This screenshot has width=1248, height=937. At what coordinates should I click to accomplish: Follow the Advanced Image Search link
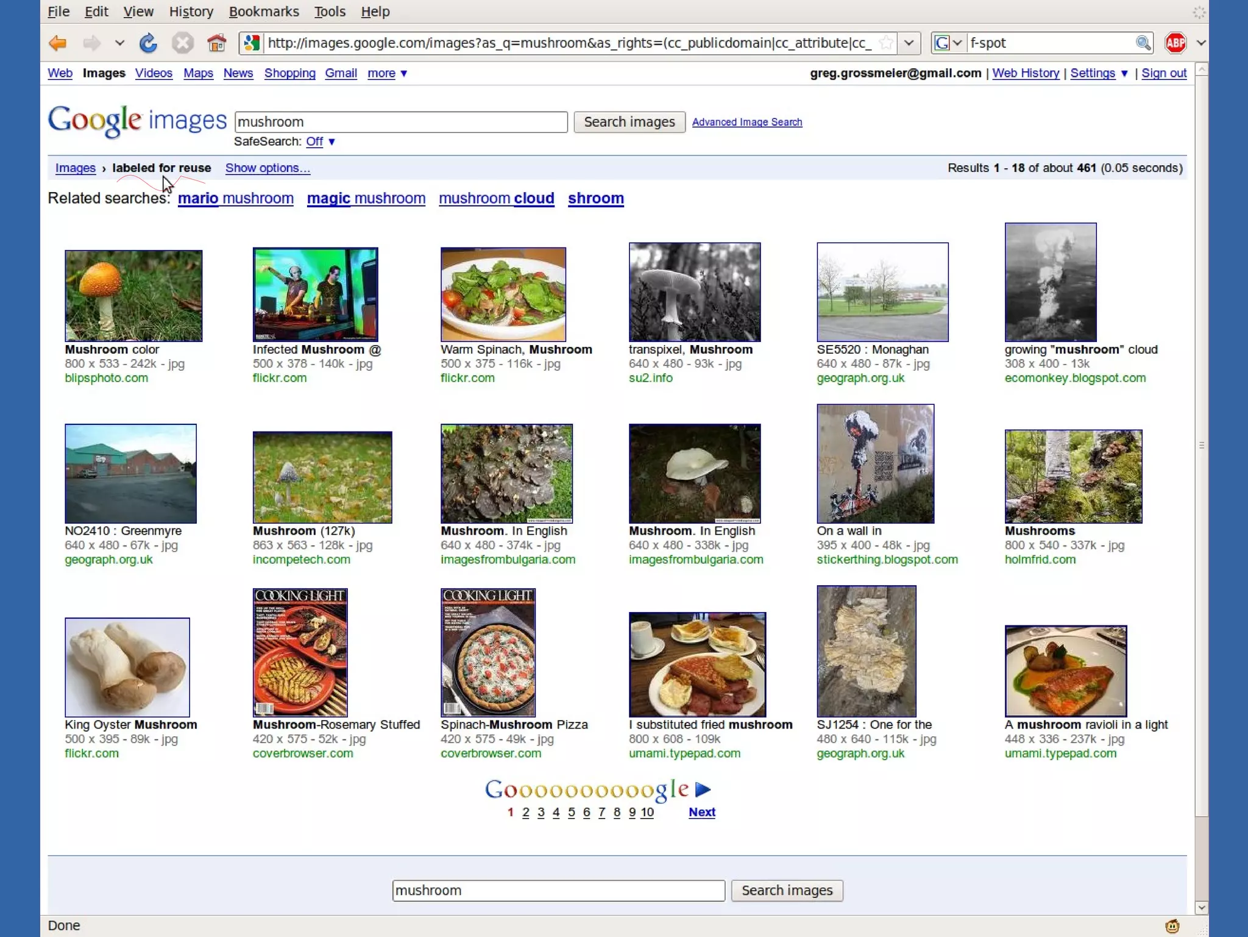click(746, 122)
